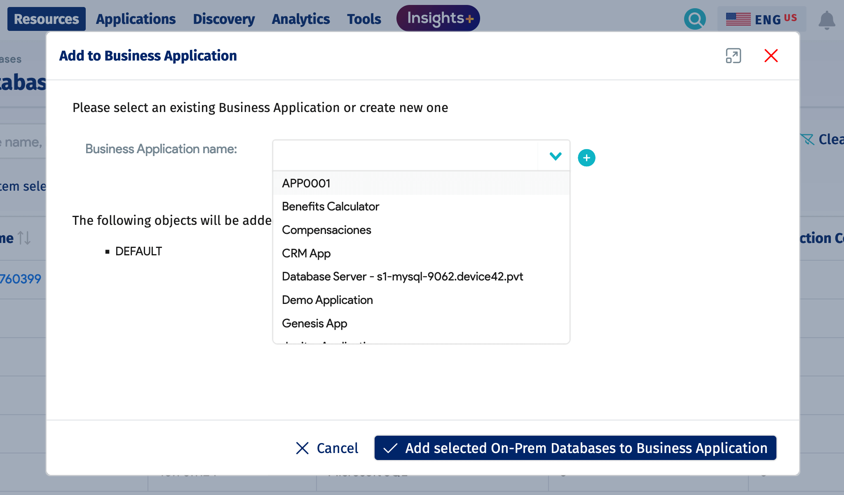Open Insights+ from the navigation bar
The width and height of the screenshot is (844, 495).
[438, 18]
